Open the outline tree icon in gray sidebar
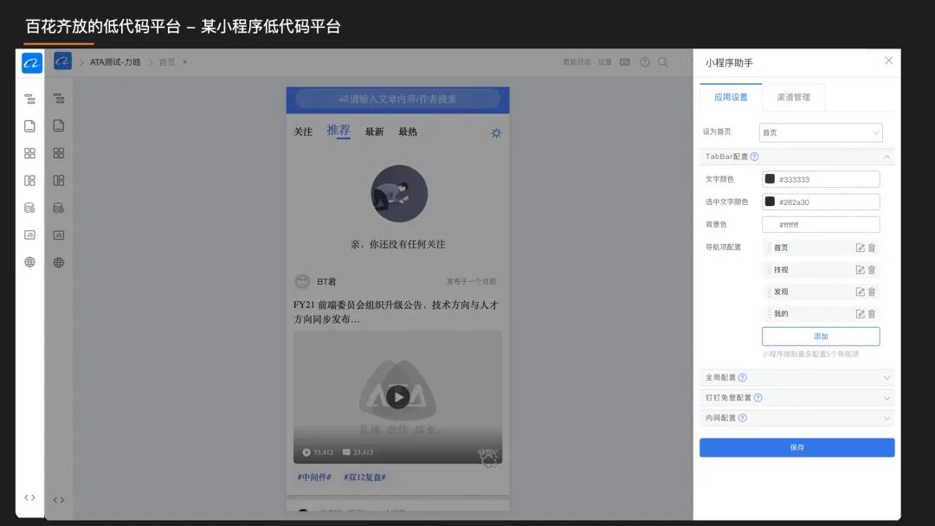 [59, 99]
